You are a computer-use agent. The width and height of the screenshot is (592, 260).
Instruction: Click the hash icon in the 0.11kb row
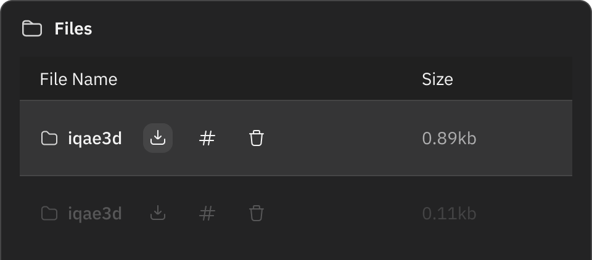(207, 213)
